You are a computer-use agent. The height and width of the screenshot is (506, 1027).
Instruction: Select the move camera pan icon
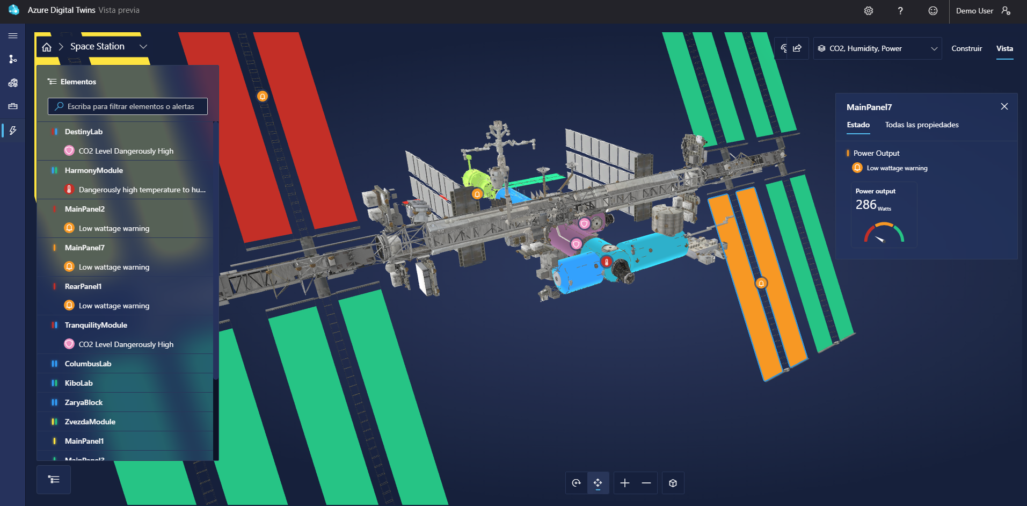point(598,483)
